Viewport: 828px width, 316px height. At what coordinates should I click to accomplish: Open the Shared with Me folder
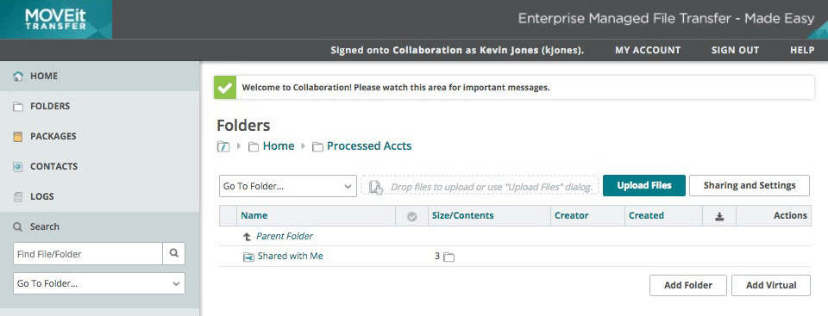click(x=290, y=257)
